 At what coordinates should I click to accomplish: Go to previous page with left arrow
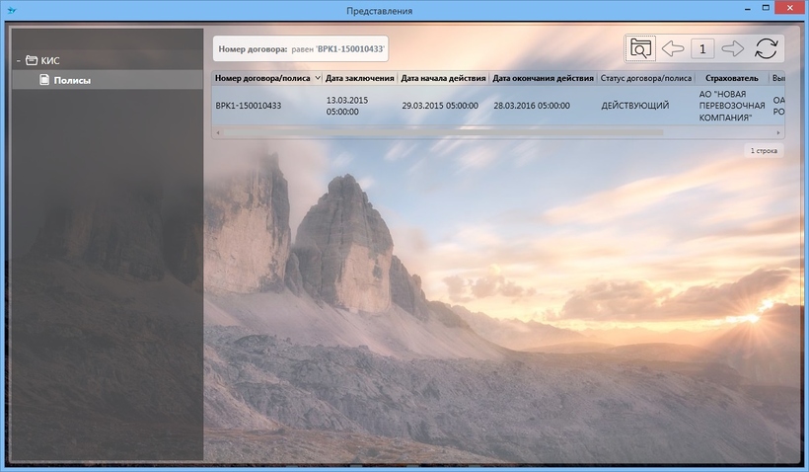click(x=672, y=48)
